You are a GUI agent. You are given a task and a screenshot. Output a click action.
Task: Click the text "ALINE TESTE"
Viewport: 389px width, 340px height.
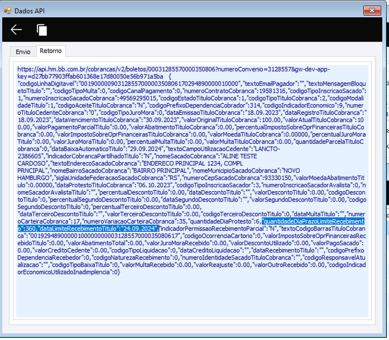[x=240, y=156]
